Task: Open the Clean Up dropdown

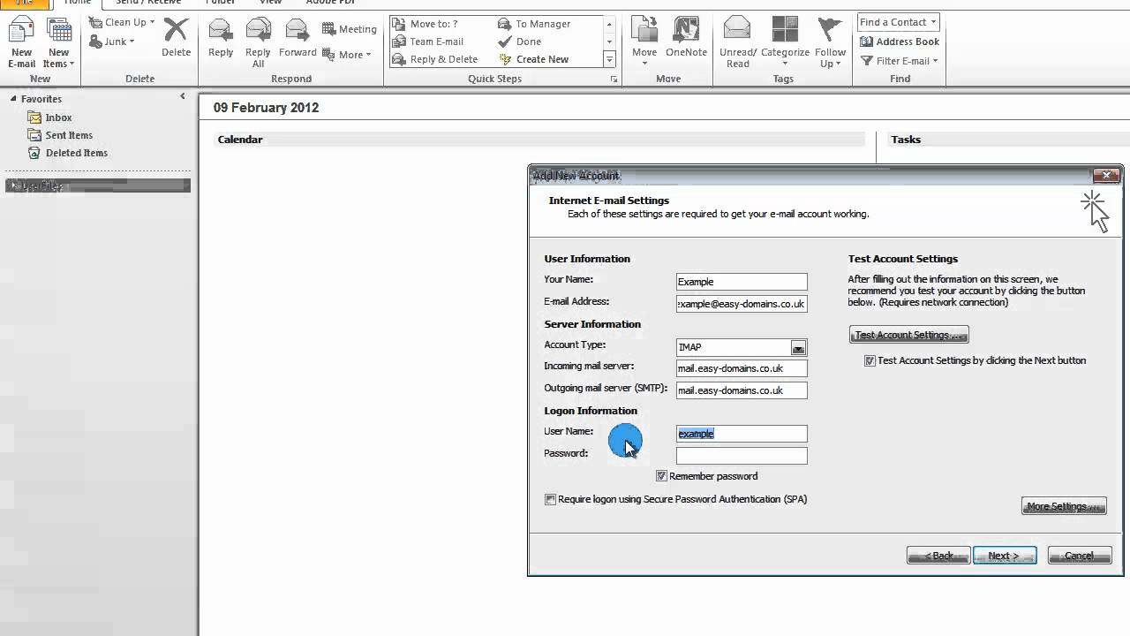Action: click(x=122, y=22)
